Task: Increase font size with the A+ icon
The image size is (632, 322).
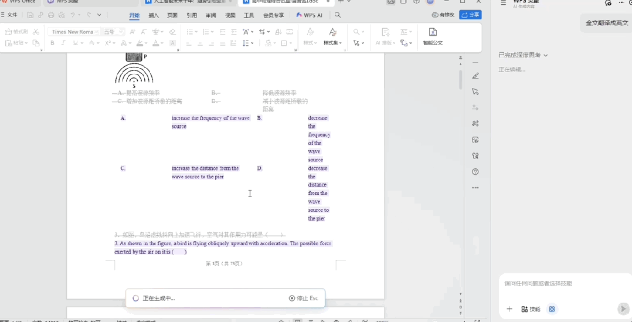Action: pyautogui.click(x=132, y=32)
